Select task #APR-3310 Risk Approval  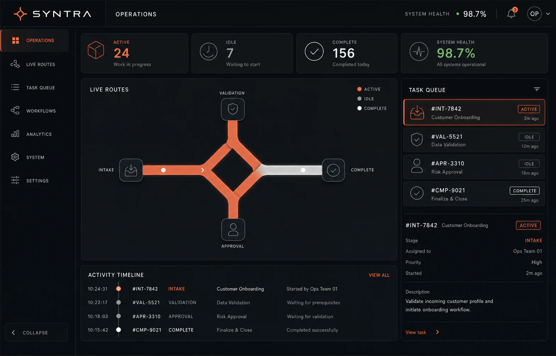[474, 167]
